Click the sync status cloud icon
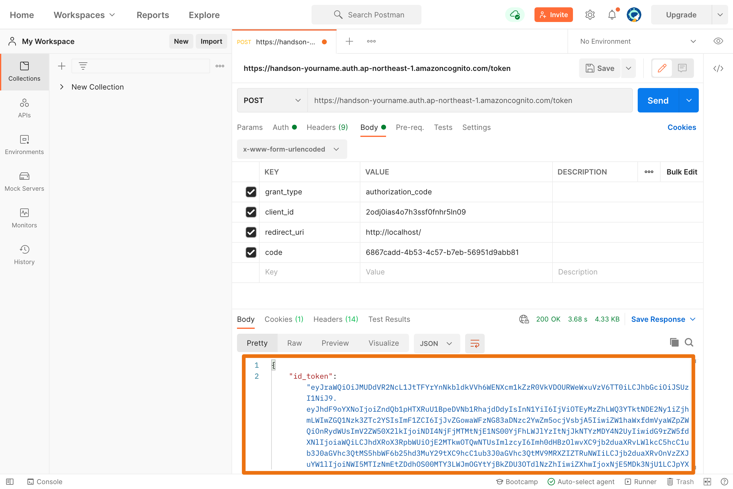The image size is (733, 489). click(x=515, y=15)
